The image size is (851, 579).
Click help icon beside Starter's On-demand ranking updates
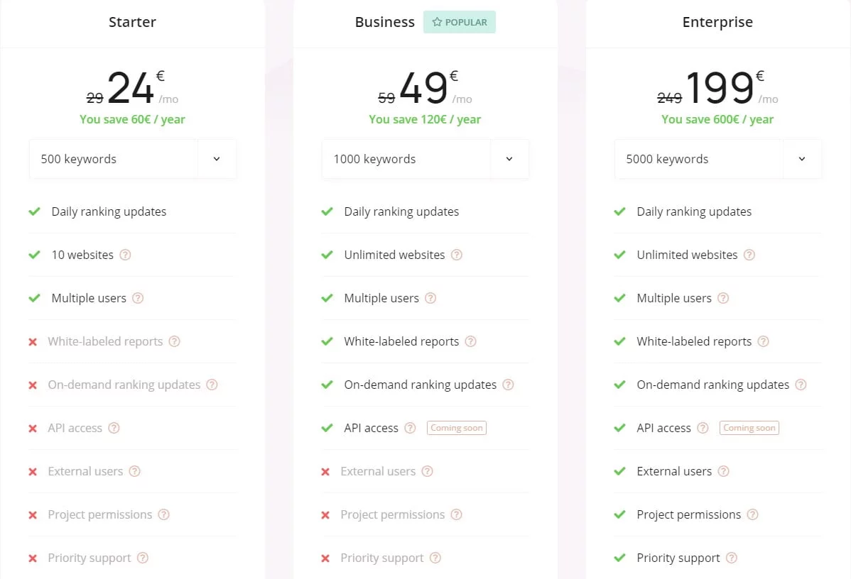click(x=212, y=385)
